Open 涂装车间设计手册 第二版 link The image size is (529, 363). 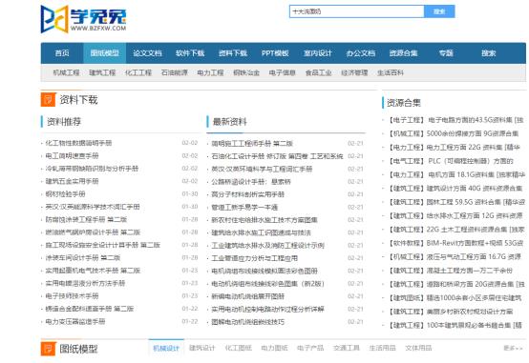point(83,257)
